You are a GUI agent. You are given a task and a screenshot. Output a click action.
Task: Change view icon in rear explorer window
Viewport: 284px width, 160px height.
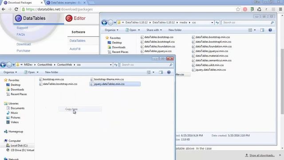[x=250, y=30]
